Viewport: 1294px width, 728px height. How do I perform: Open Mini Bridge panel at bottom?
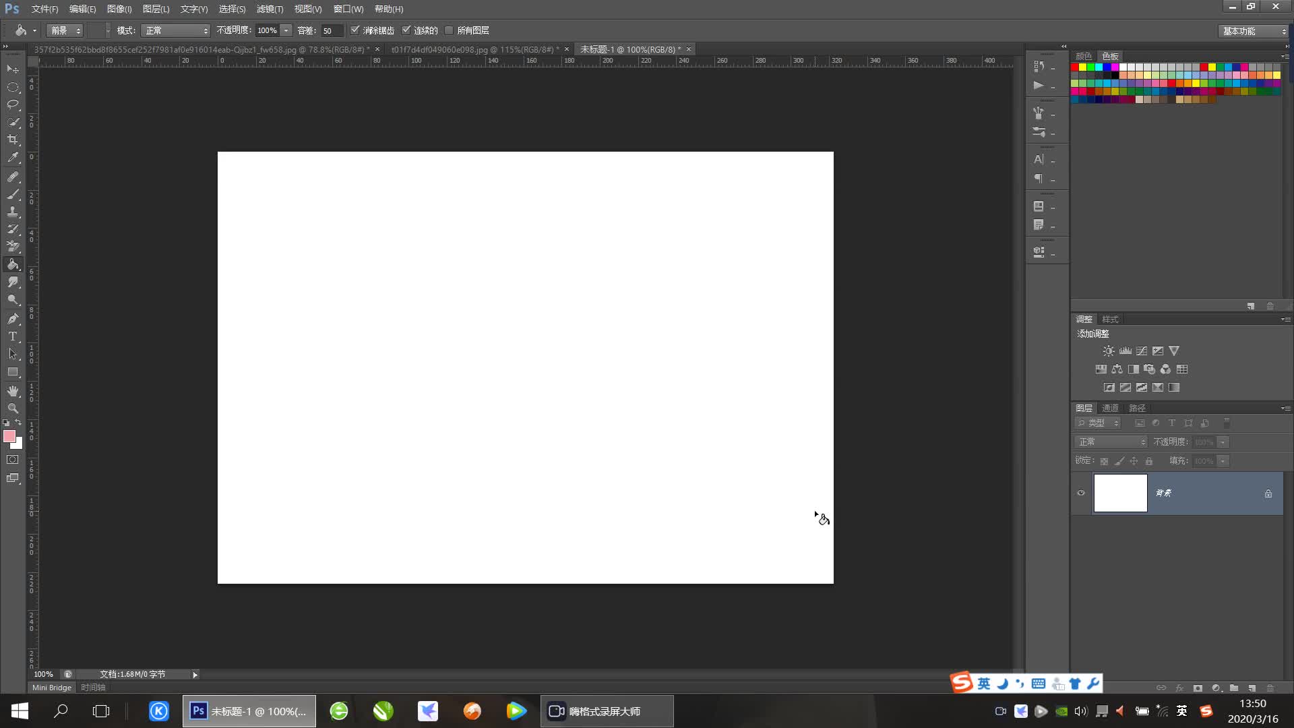(x=52, y=688)
